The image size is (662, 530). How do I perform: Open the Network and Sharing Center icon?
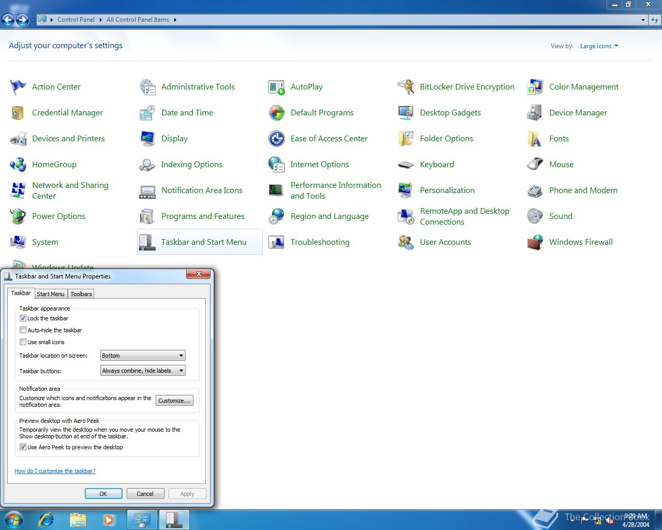tap(18, 190)
